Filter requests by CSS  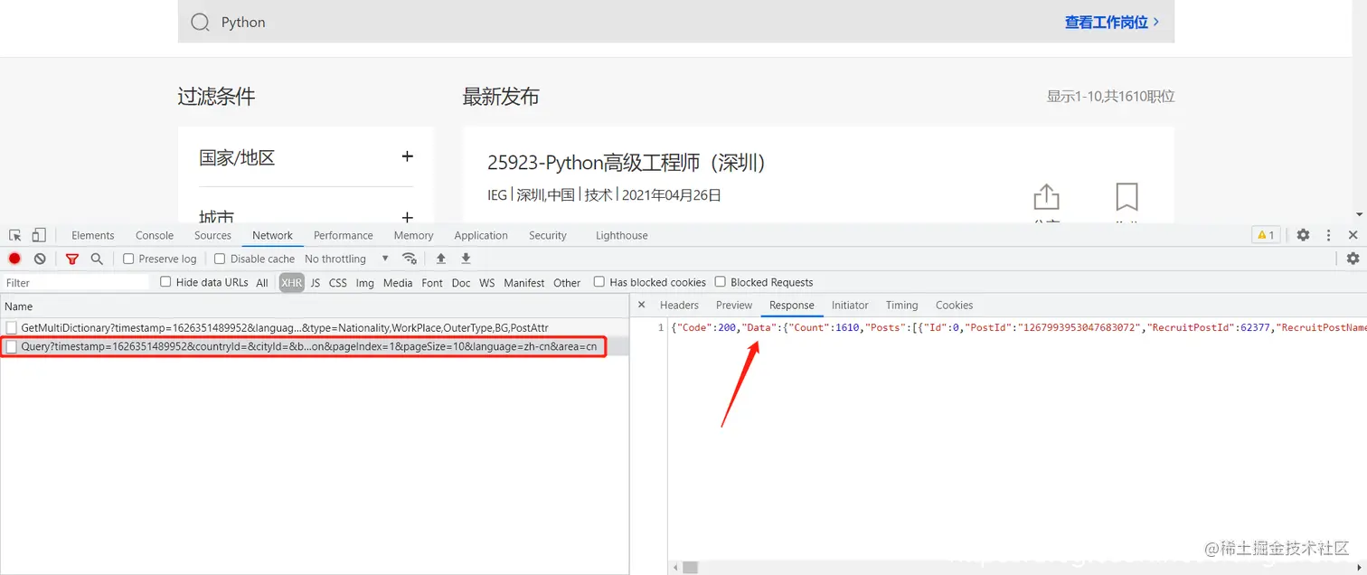[338, 283]
